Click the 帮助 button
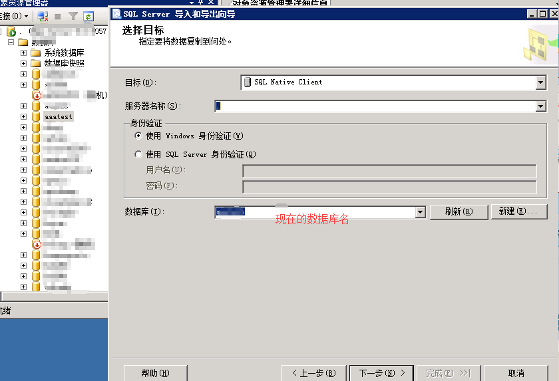Screen dimensions: 559x381 [x=156, y=373]
